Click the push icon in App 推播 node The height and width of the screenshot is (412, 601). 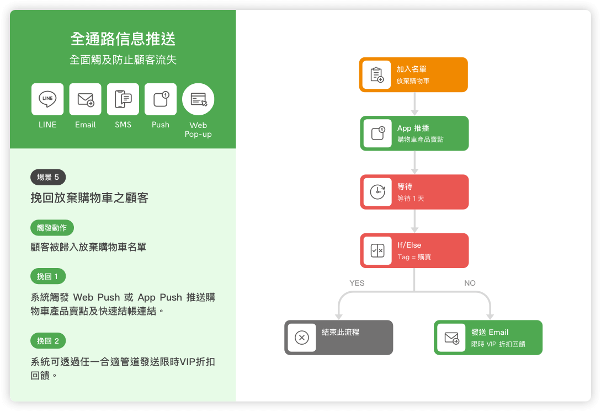[x=377, y=133]
